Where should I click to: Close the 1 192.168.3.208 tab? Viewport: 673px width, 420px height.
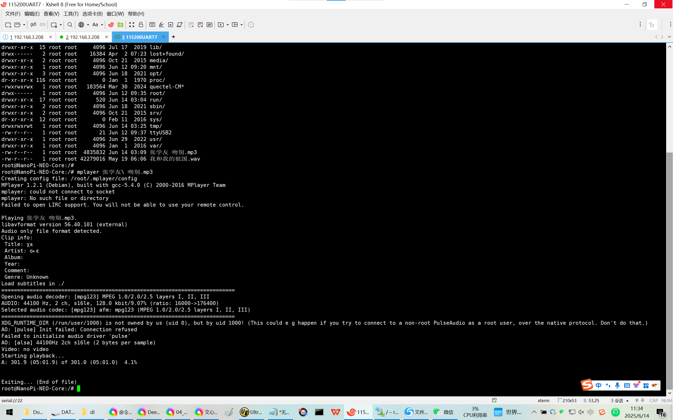click(x=50, y=37)
